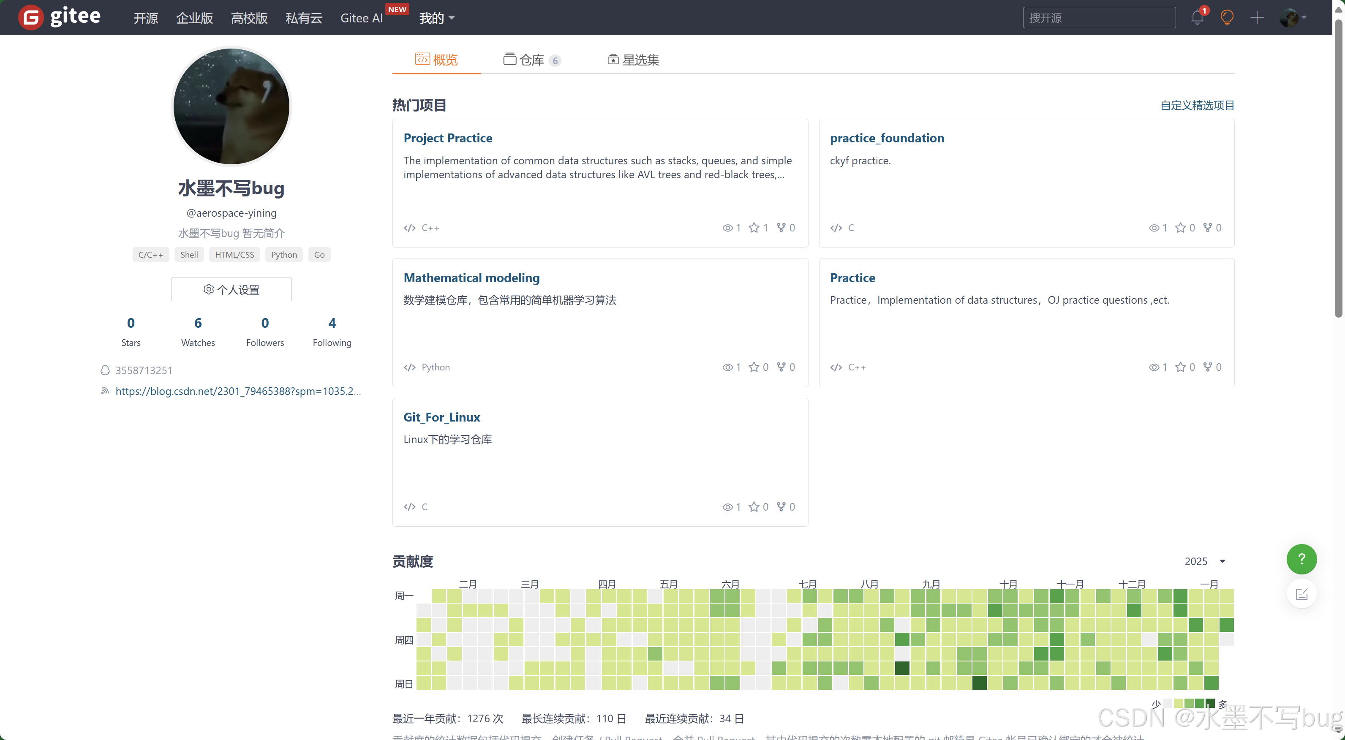
Task: Click star icon on Practice card
Action: click(x=1180, y=367)
